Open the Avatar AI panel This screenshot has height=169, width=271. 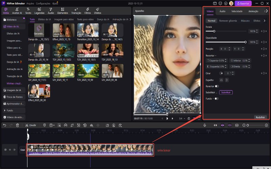coord(17,11)
